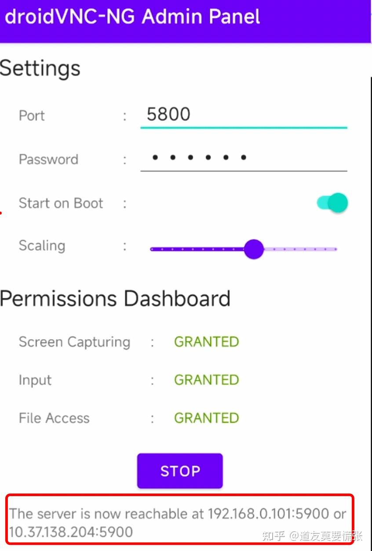This screenshot has width=372, height=551.
Task: Click the Input permission label
Action: (x=35, y=380)
